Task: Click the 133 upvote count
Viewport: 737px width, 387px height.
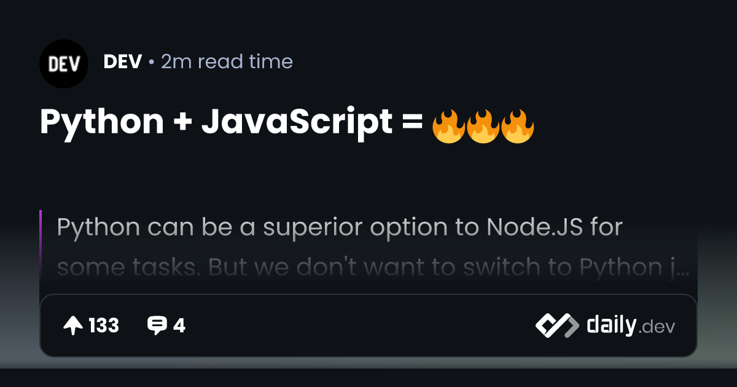Action: tap(104, 326)
